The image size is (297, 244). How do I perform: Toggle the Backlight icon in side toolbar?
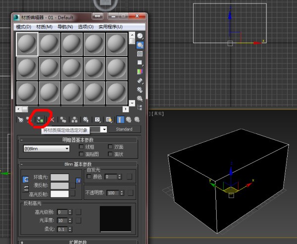[140, 45]
